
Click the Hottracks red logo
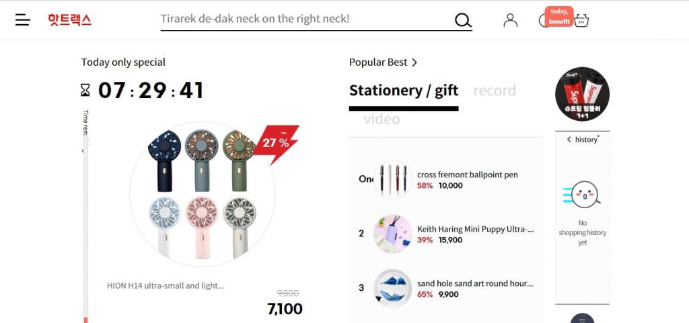pos(70,19)
